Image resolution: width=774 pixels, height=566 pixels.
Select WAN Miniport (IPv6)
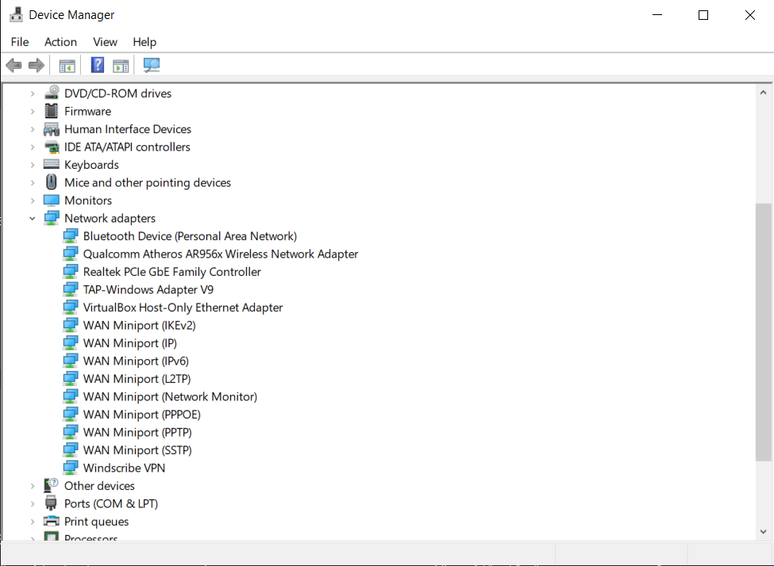click(136, 361)
